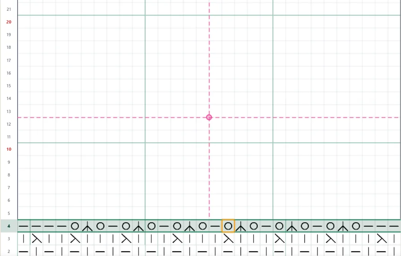Screen dimensions: 401x256
Task: Select the decrease symbol right of highlighted cell
Action: [x=241, y=226]
